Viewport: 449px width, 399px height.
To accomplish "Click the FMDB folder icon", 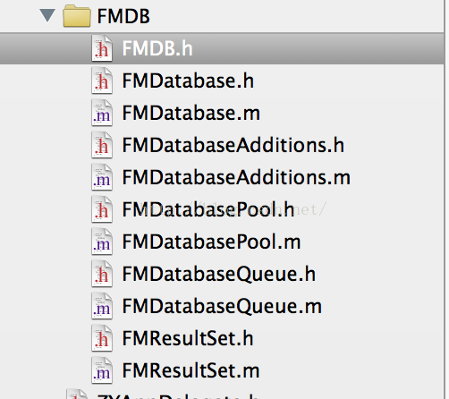I will [x=77, y=16].
